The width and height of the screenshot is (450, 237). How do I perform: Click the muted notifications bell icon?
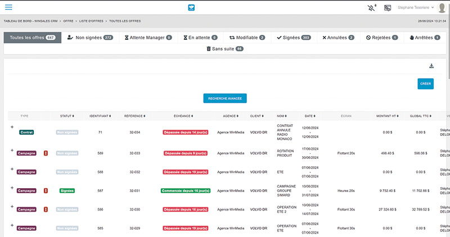click(x=369, y=8)
